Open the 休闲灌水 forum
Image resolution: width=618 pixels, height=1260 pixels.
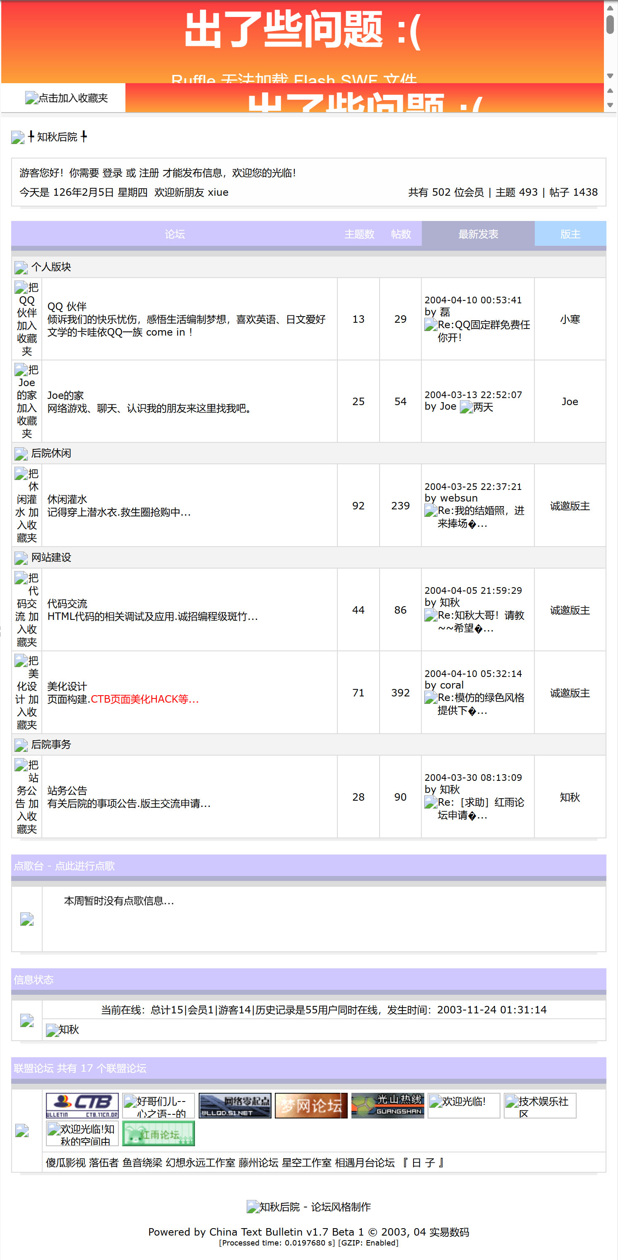coord(67,499)
